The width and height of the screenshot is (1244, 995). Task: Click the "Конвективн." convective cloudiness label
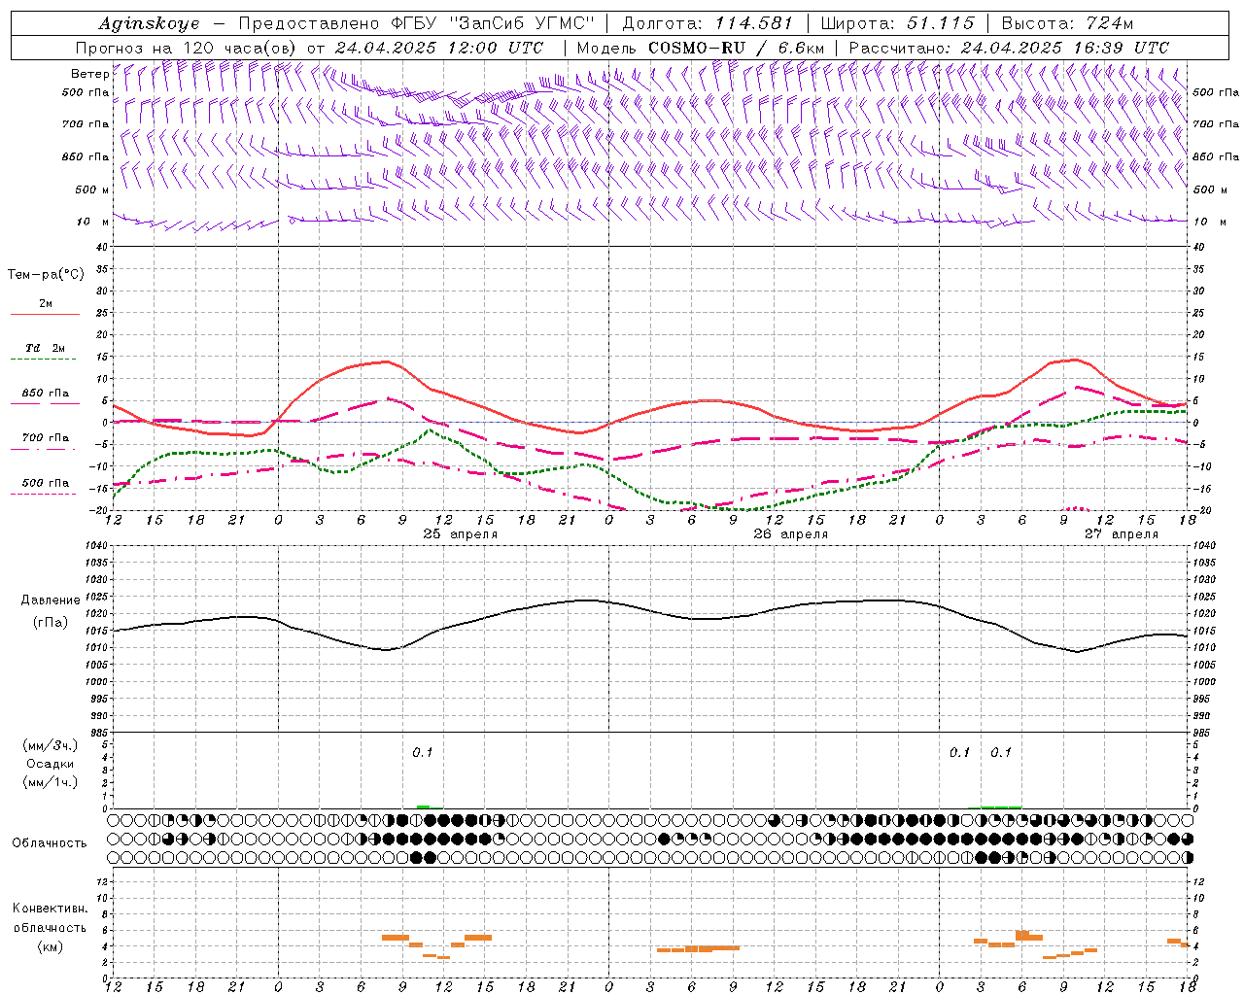click(x=50, y=909)
